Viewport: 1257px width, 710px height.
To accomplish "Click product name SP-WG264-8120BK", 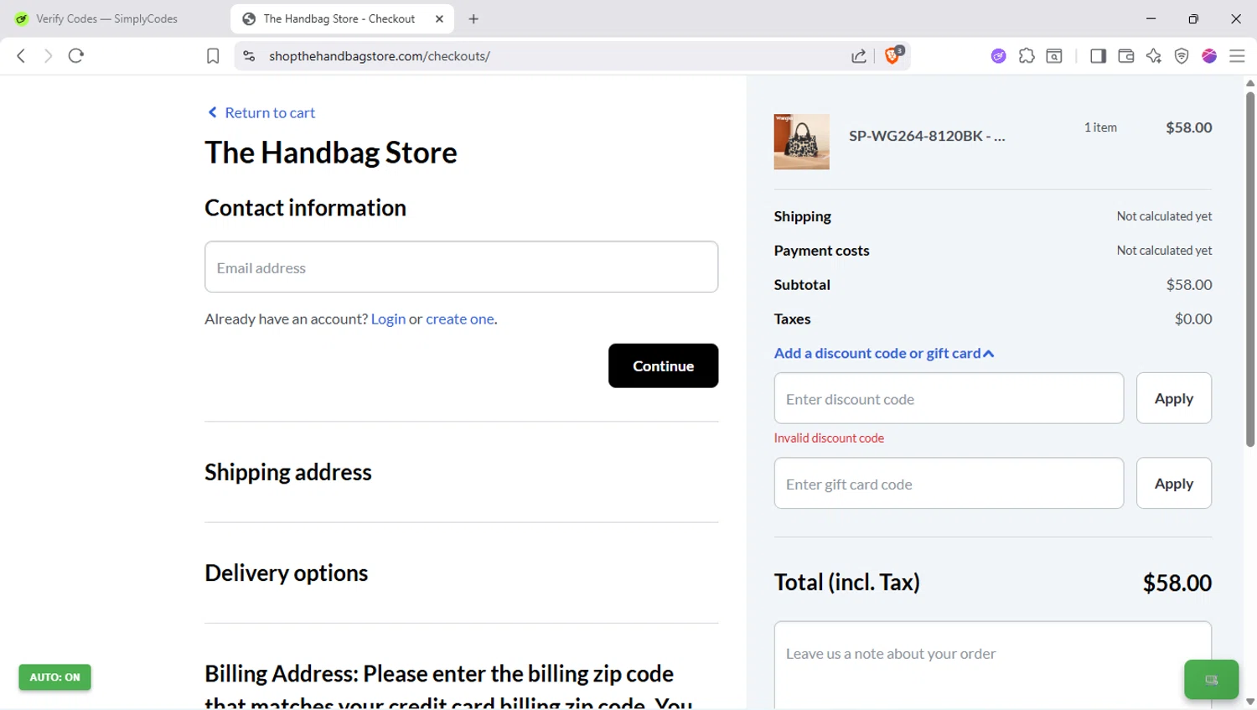I will (927, 136).
